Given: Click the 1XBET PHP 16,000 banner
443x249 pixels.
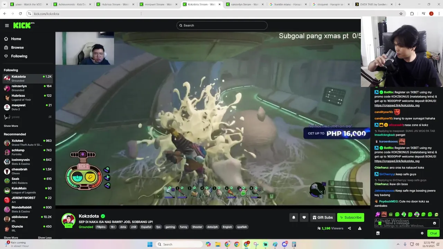Looking at the screenshot, I should click(336, 133).
